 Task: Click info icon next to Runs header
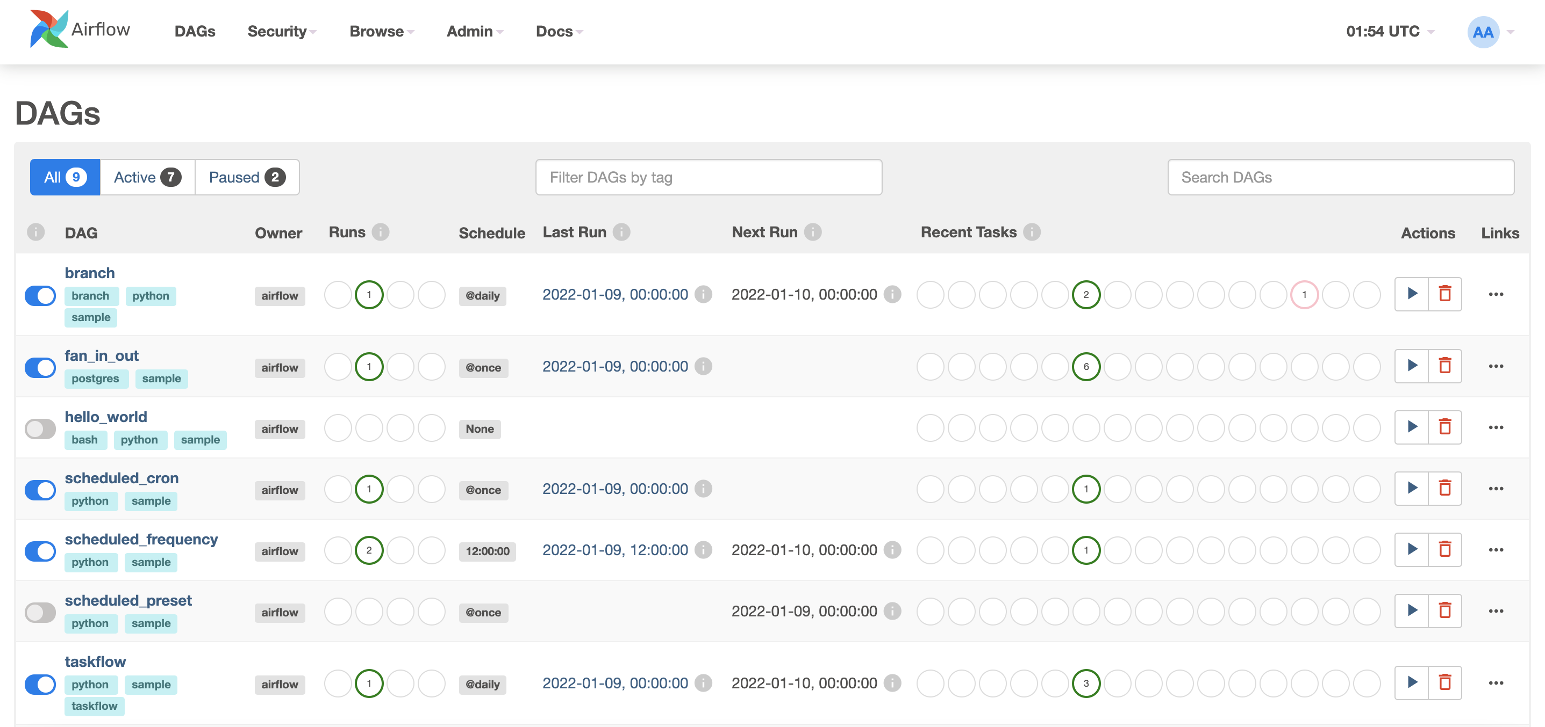point(380,232)
